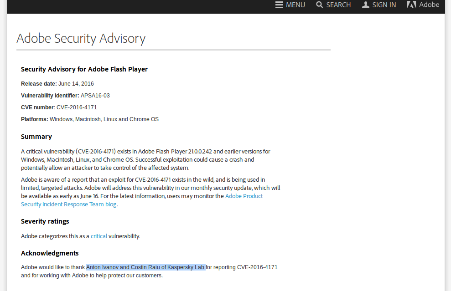
Task: Click the platforms text 'Windows, Macintosh, Linux and Chrome OS'
Action: point(104,119)
